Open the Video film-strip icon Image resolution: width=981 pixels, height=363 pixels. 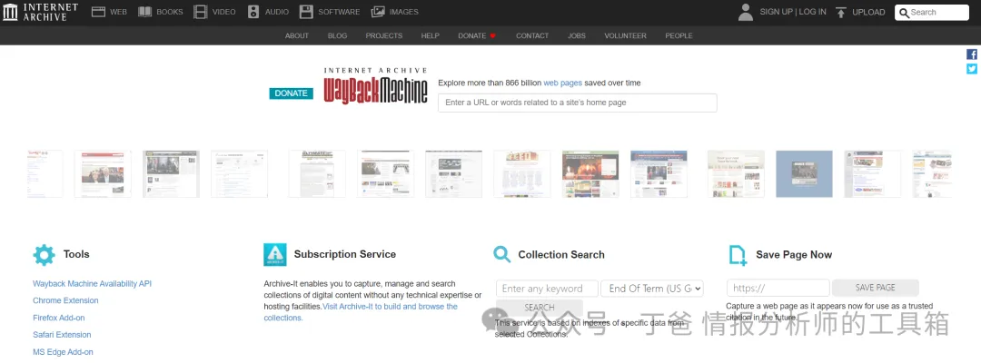(x=200, y=12)
